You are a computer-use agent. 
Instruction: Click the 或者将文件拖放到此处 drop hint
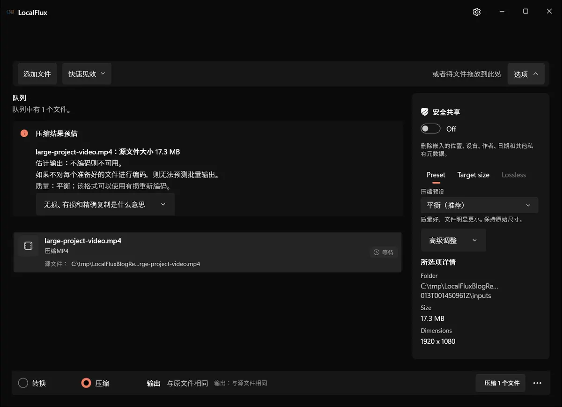tap(467, 74)
